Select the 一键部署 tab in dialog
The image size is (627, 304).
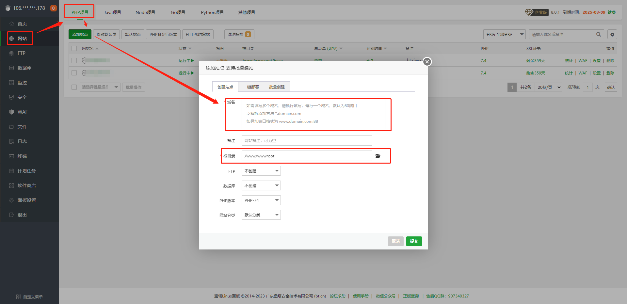tap(251, 87)
